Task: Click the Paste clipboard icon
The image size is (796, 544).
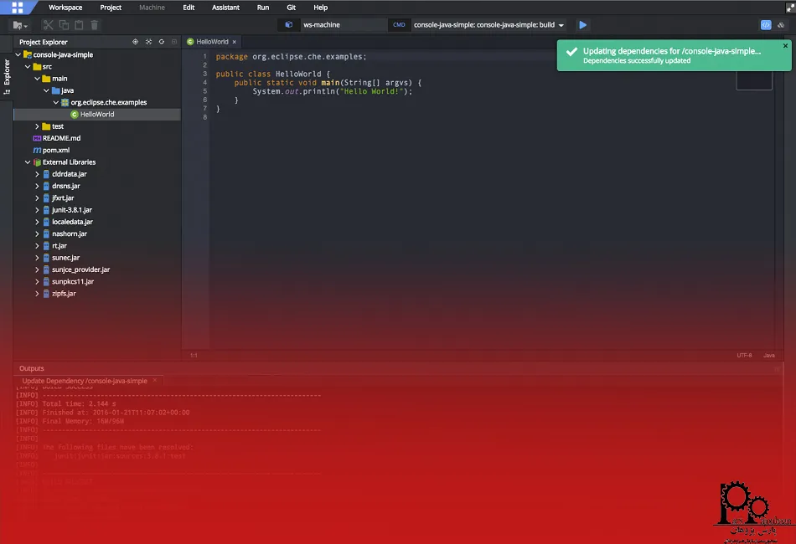Action: point(80,25)
